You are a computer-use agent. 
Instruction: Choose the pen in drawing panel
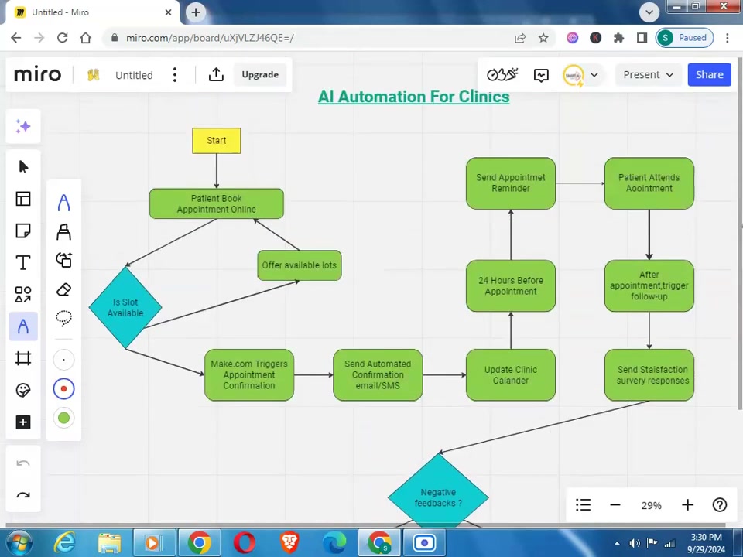tap(64, 203)
